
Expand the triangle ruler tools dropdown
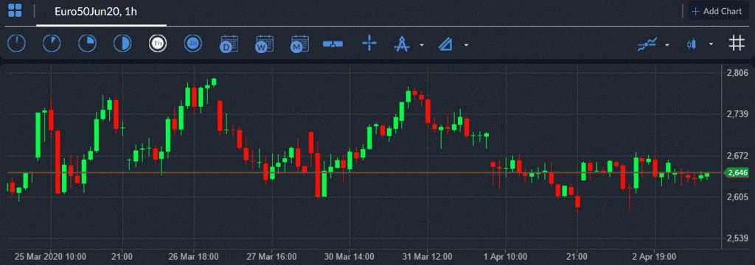(x=466, y=45)
